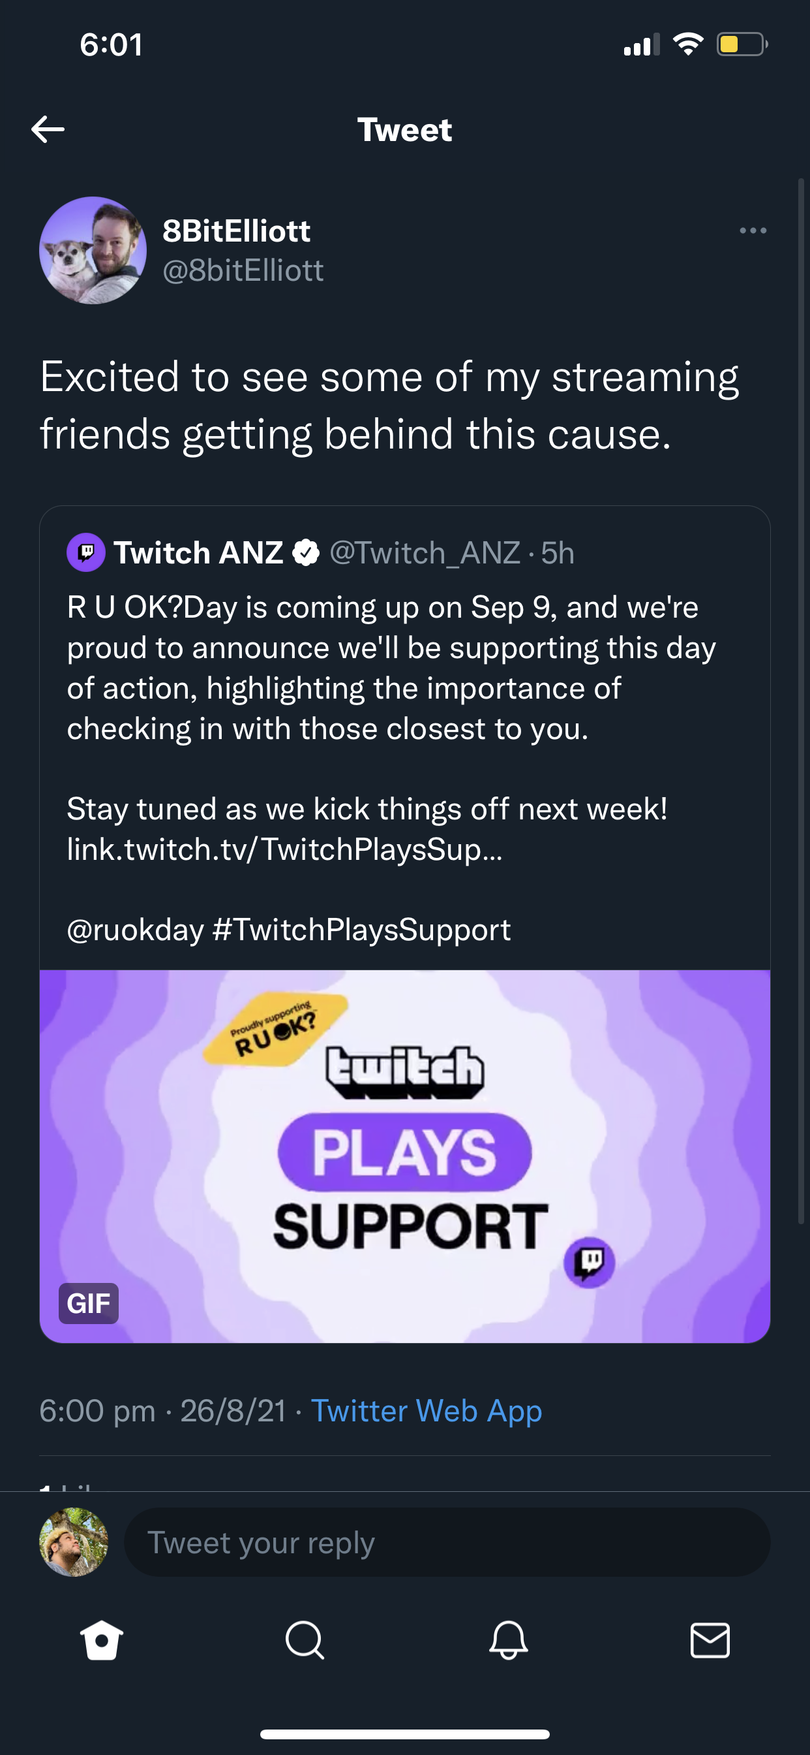This screenshot has width=810, height=1755.
Task: Open the link.twitch.tv link
Action: pyautogui.click(x=284, y=849)
